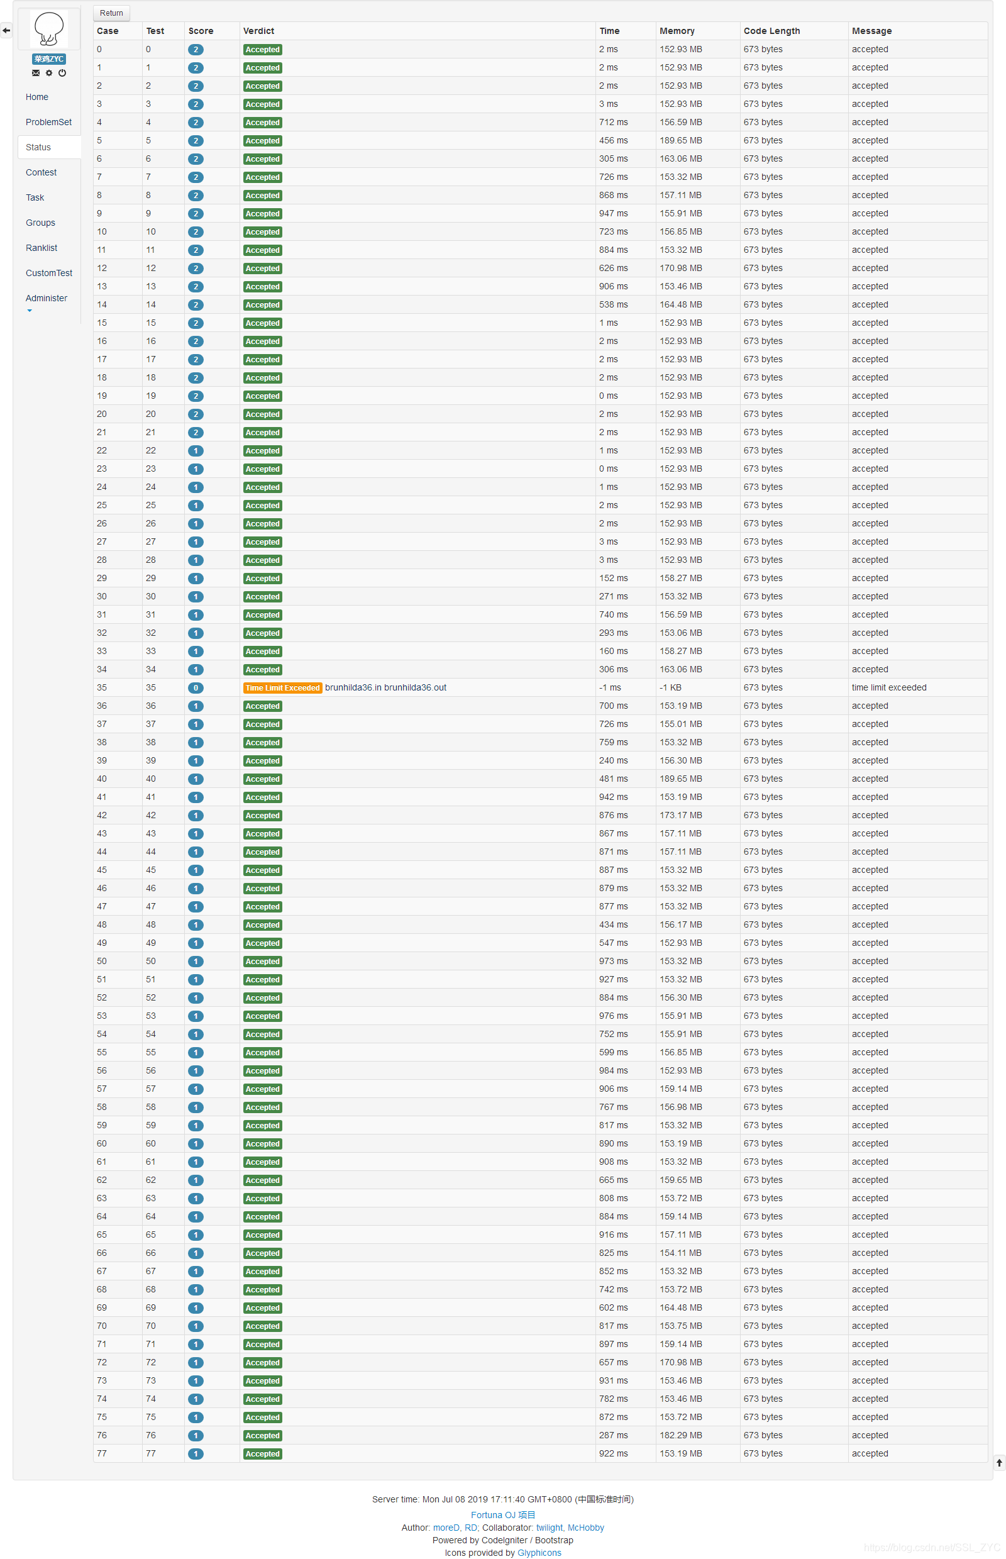Click the '182.29 MB' memory cell
This screenshot has width=1006, height=1559.
point(681,1436)
